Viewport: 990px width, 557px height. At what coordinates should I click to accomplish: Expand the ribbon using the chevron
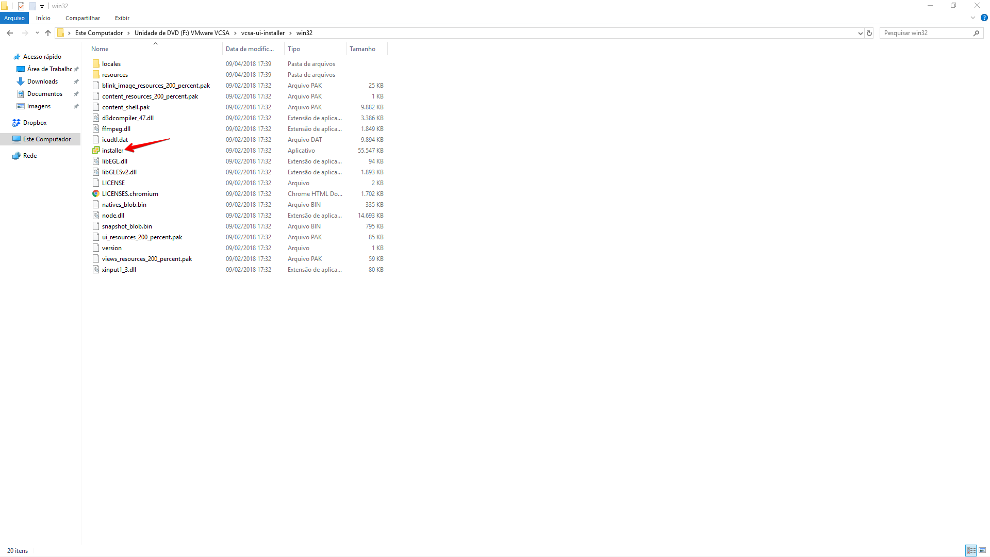pos(973,18)
